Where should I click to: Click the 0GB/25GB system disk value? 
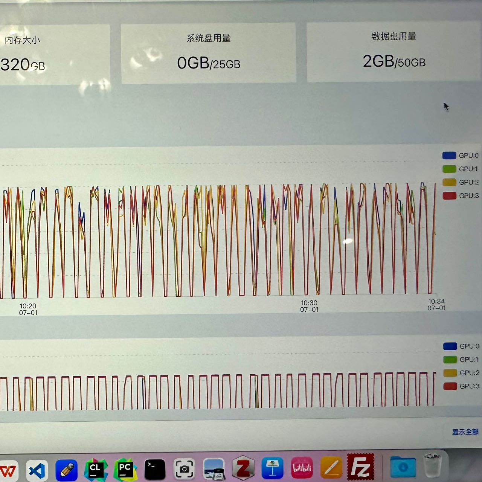pyautogui.click(x=209, y=63)
